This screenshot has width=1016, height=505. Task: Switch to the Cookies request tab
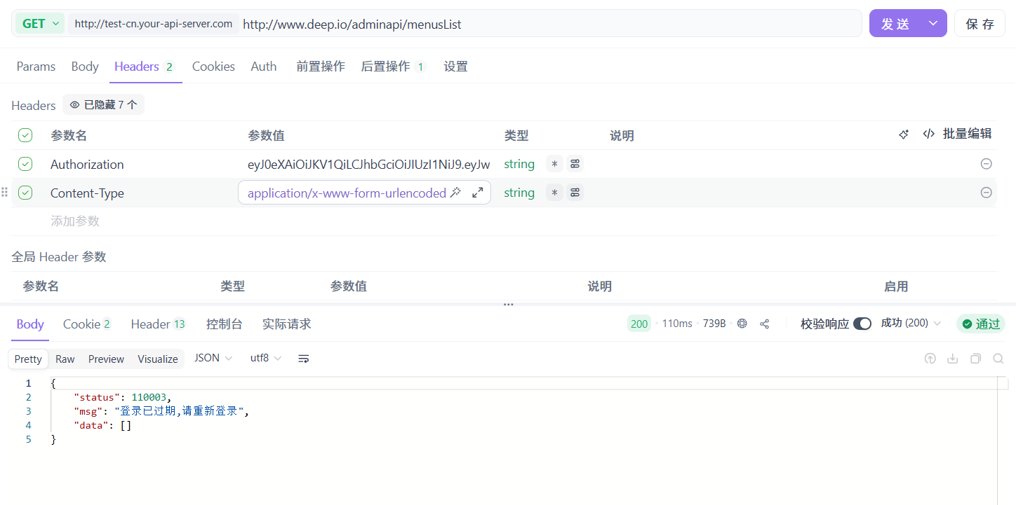pyautogui.click(x=213, y=67)
